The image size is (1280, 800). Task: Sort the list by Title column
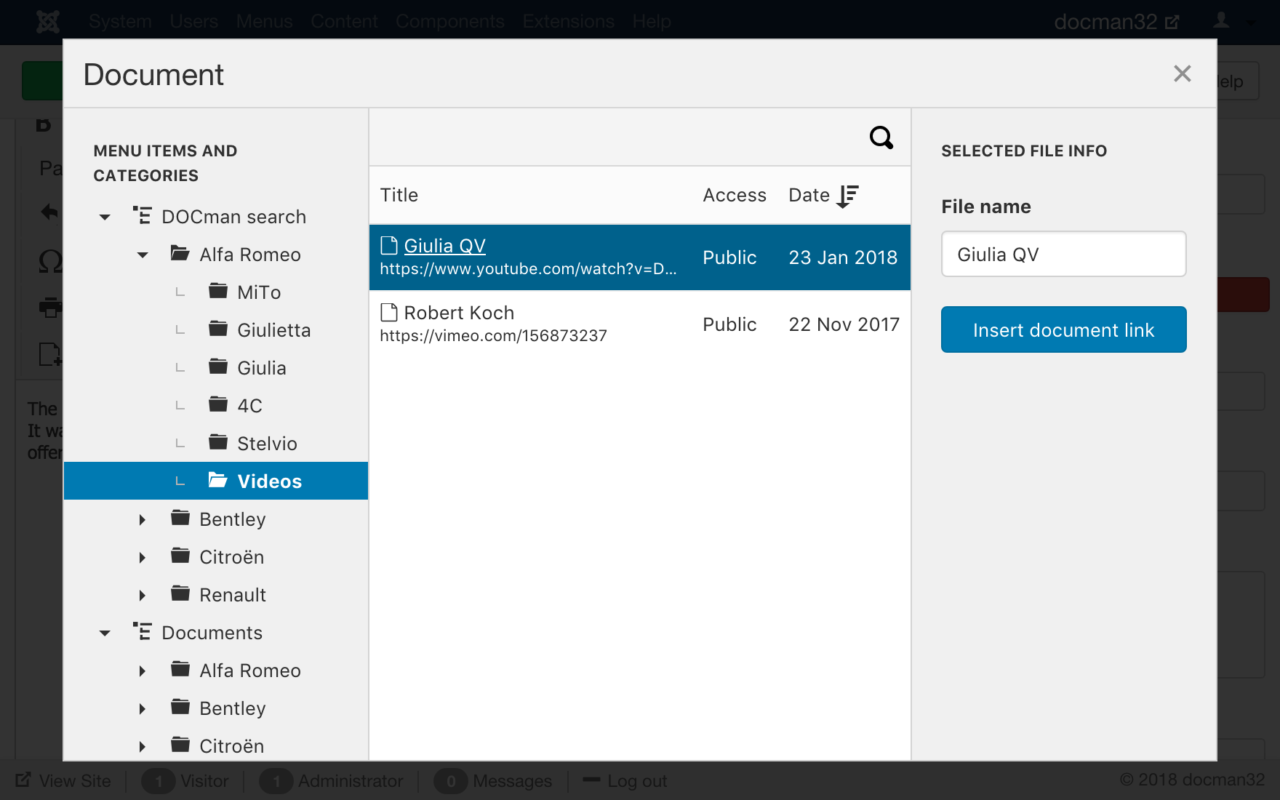399,195
